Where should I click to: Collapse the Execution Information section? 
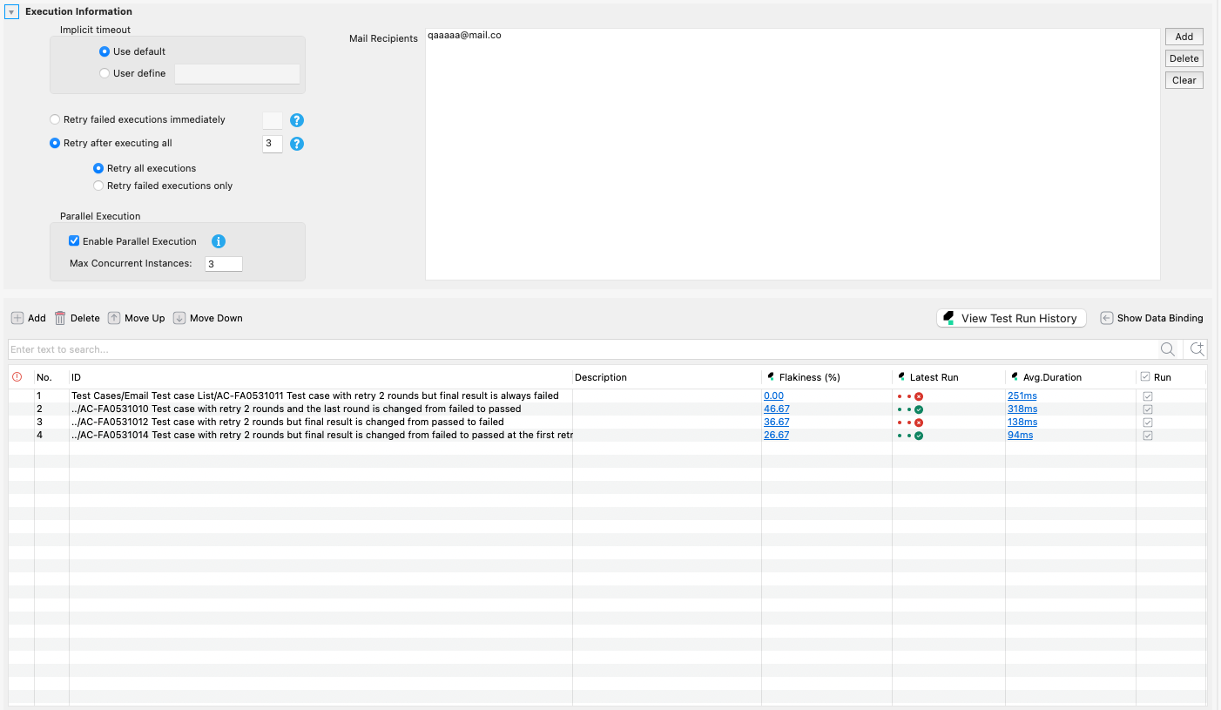click(x=12, y=12)
